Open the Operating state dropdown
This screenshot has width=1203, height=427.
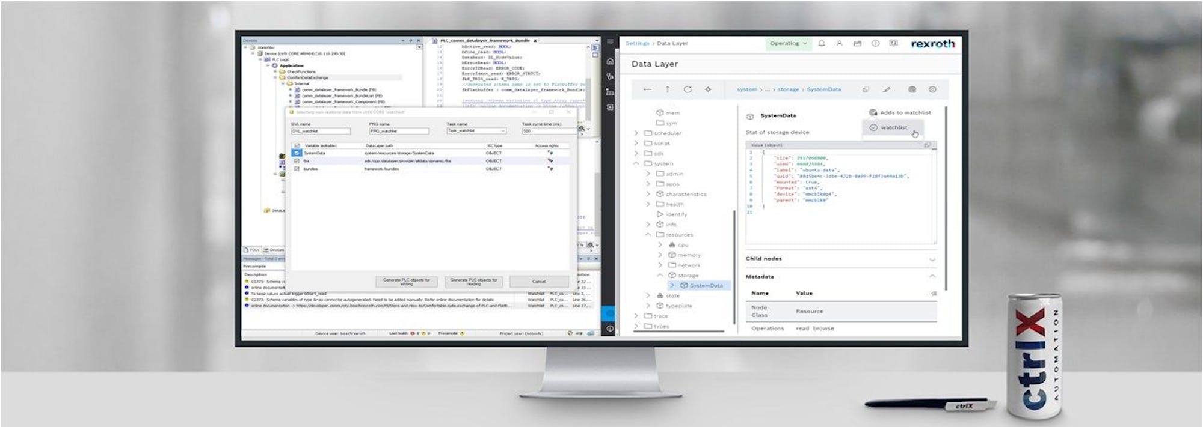788,43
